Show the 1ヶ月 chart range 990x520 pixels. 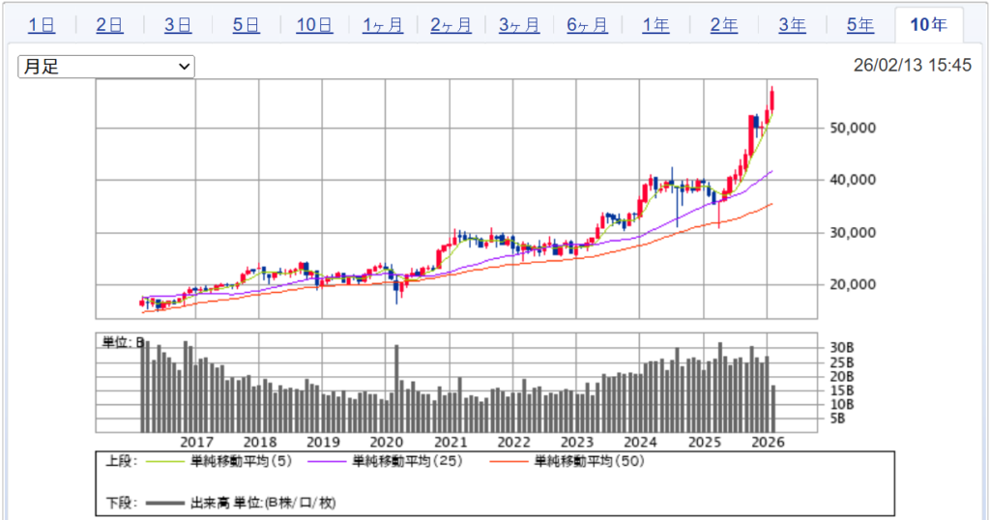point(383,25)
